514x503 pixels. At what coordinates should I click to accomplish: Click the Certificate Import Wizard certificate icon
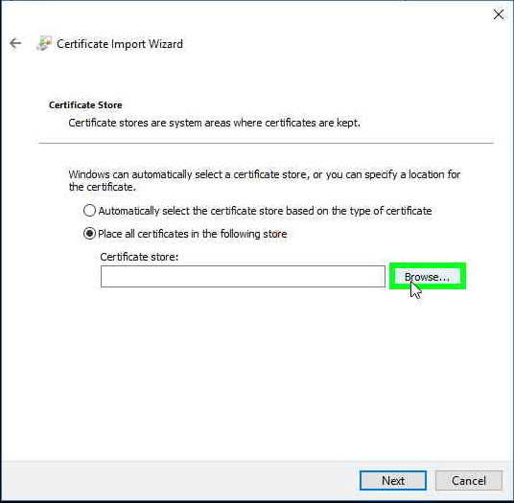pos(44,43)
